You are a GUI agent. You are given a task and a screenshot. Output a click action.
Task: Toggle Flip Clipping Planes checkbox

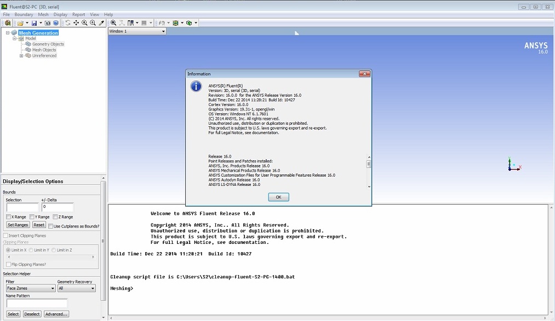(9, 264)
